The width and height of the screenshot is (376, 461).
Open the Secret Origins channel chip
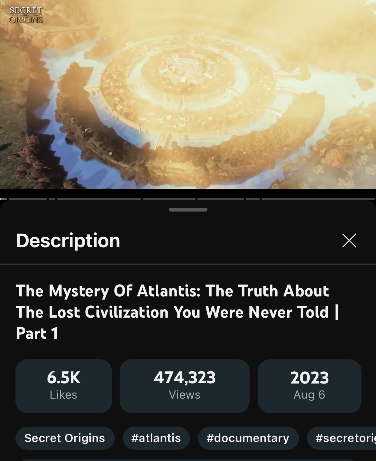(65, 438)
